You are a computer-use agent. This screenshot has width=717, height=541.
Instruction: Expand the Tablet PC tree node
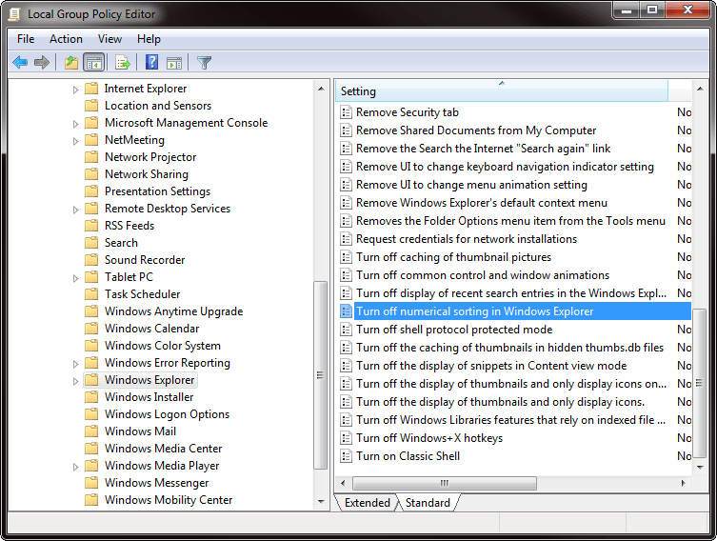[75, 278]
